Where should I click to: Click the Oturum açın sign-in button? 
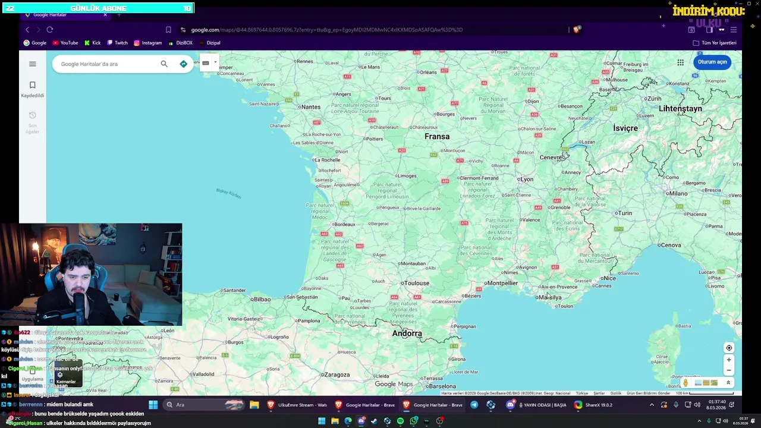tap(712, 62)
